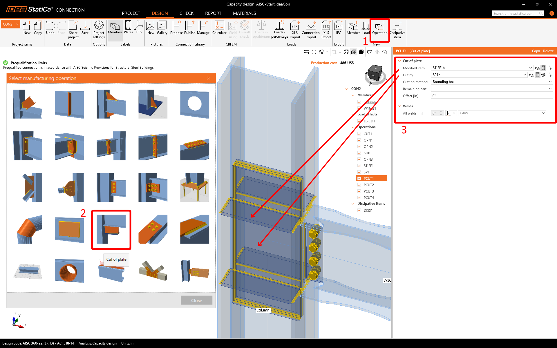Collapse the Welds section
This screenshot has height=348, width=557.
[x=399, y=106]
